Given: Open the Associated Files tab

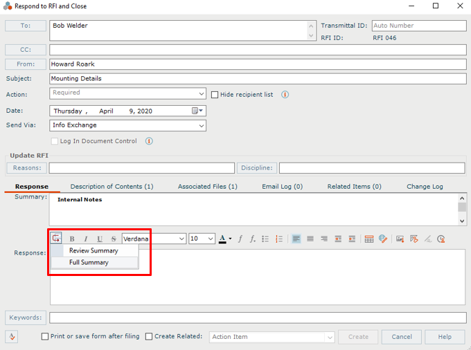Looking at the screenshot, I should click(208, 187).
